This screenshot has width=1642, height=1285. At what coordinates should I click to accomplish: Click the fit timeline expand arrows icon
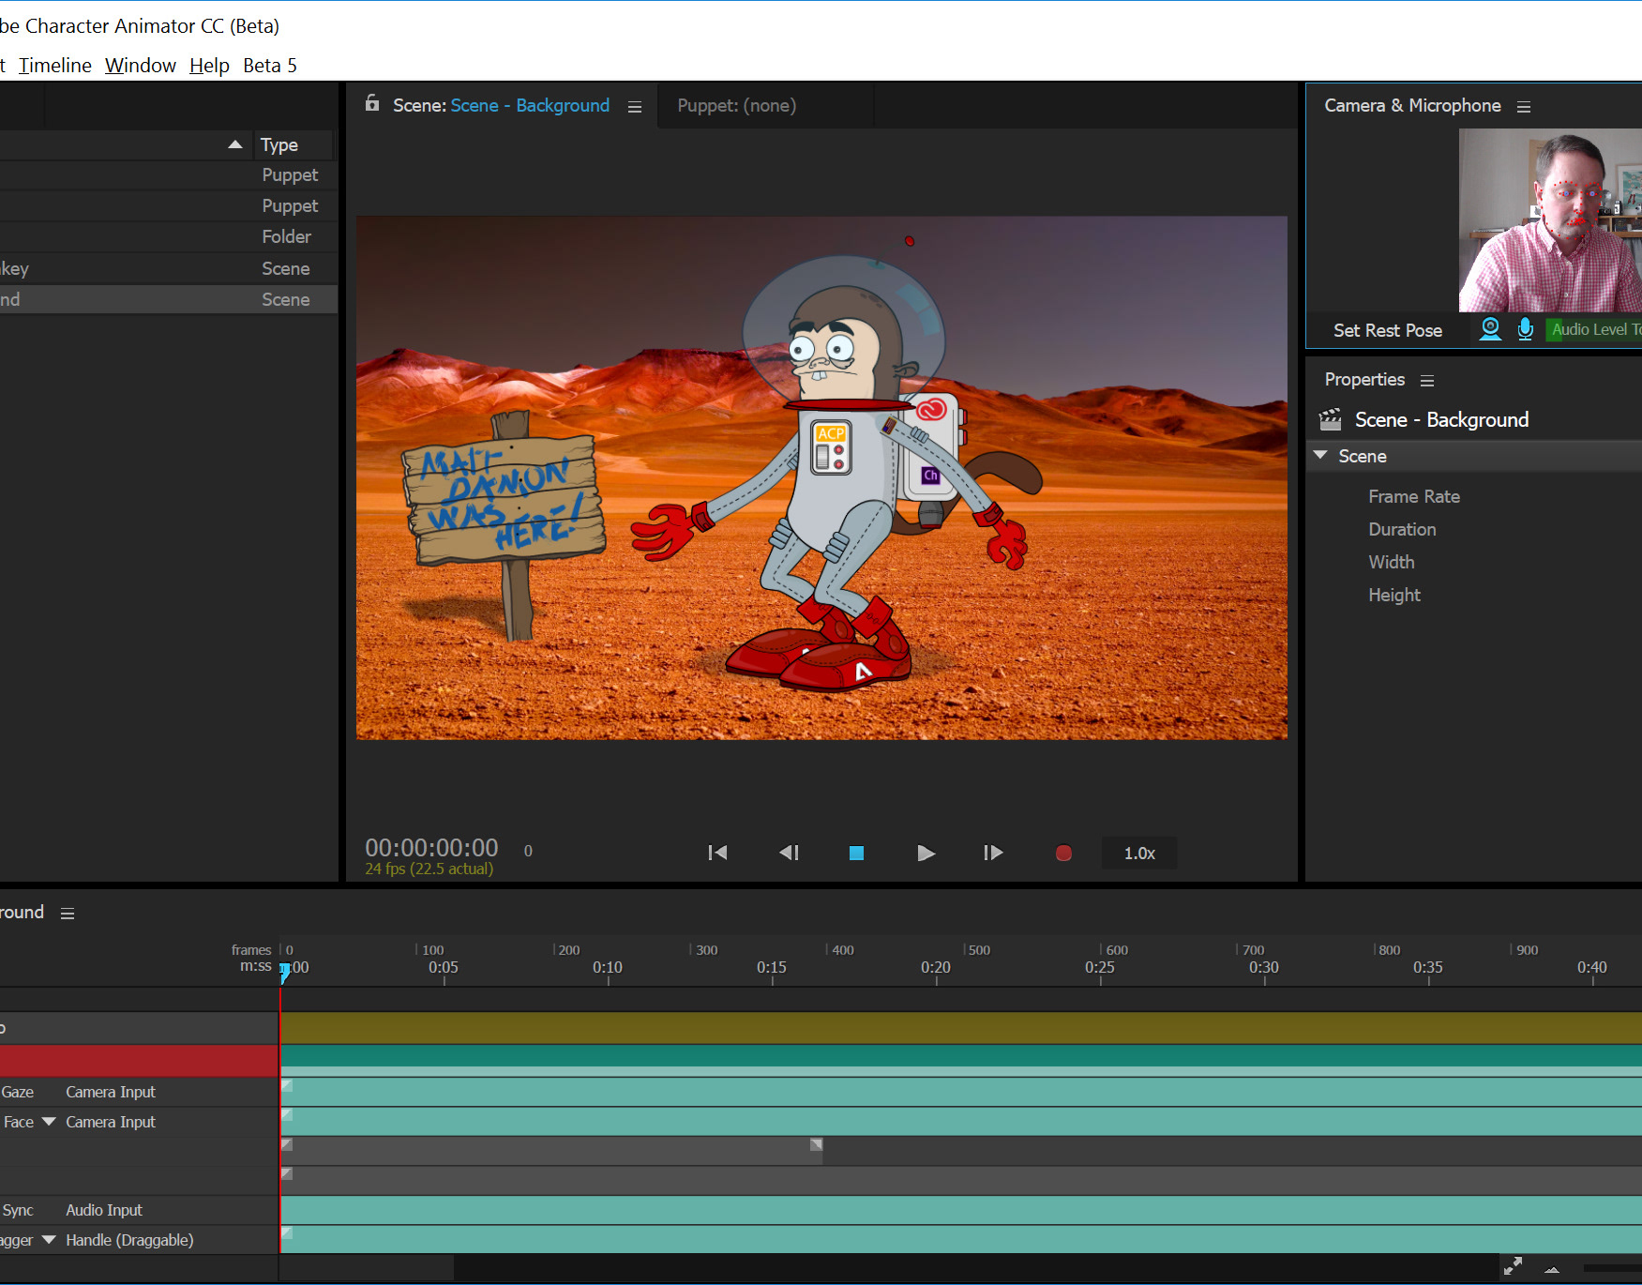[x=1513, y=1266]
